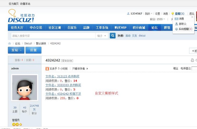Open the 我的 dropdown

148,14
